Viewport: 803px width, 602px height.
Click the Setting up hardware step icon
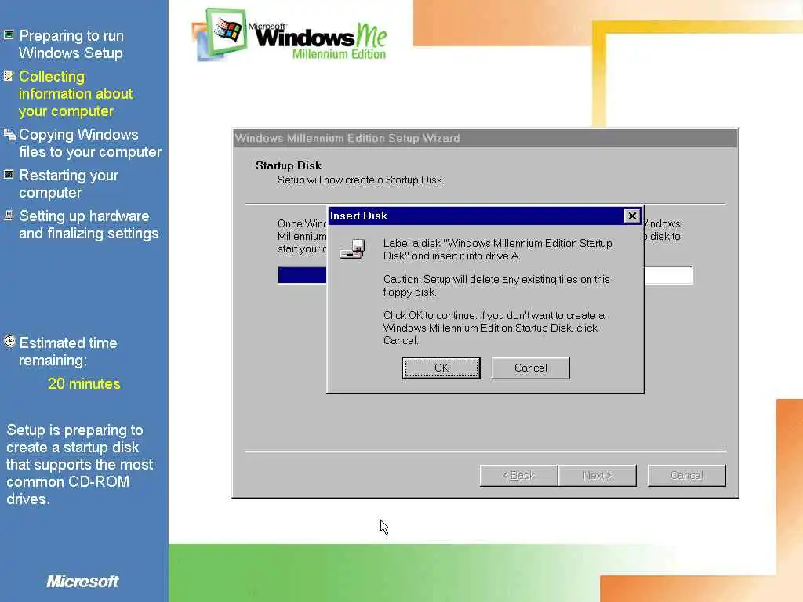9,216
